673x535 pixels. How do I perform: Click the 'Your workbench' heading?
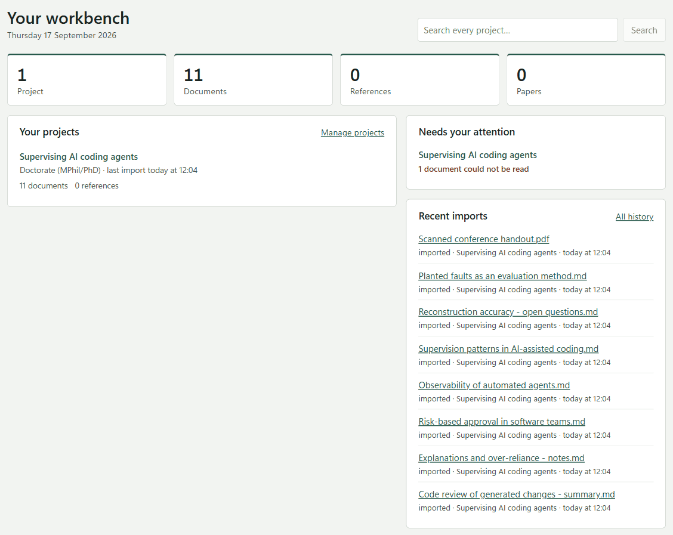pyautogui.click(x=68, y=18)
